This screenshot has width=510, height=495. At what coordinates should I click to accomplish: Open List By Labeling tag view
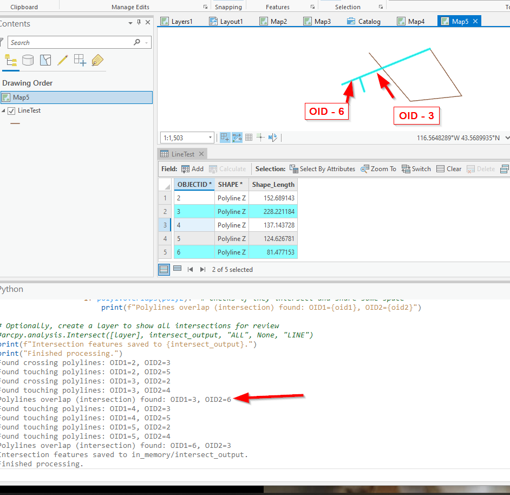(x=97, y=60)
